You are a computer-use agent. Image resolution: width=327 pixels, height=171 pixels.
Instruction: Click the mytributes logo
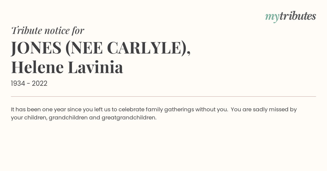click(290, 16)
